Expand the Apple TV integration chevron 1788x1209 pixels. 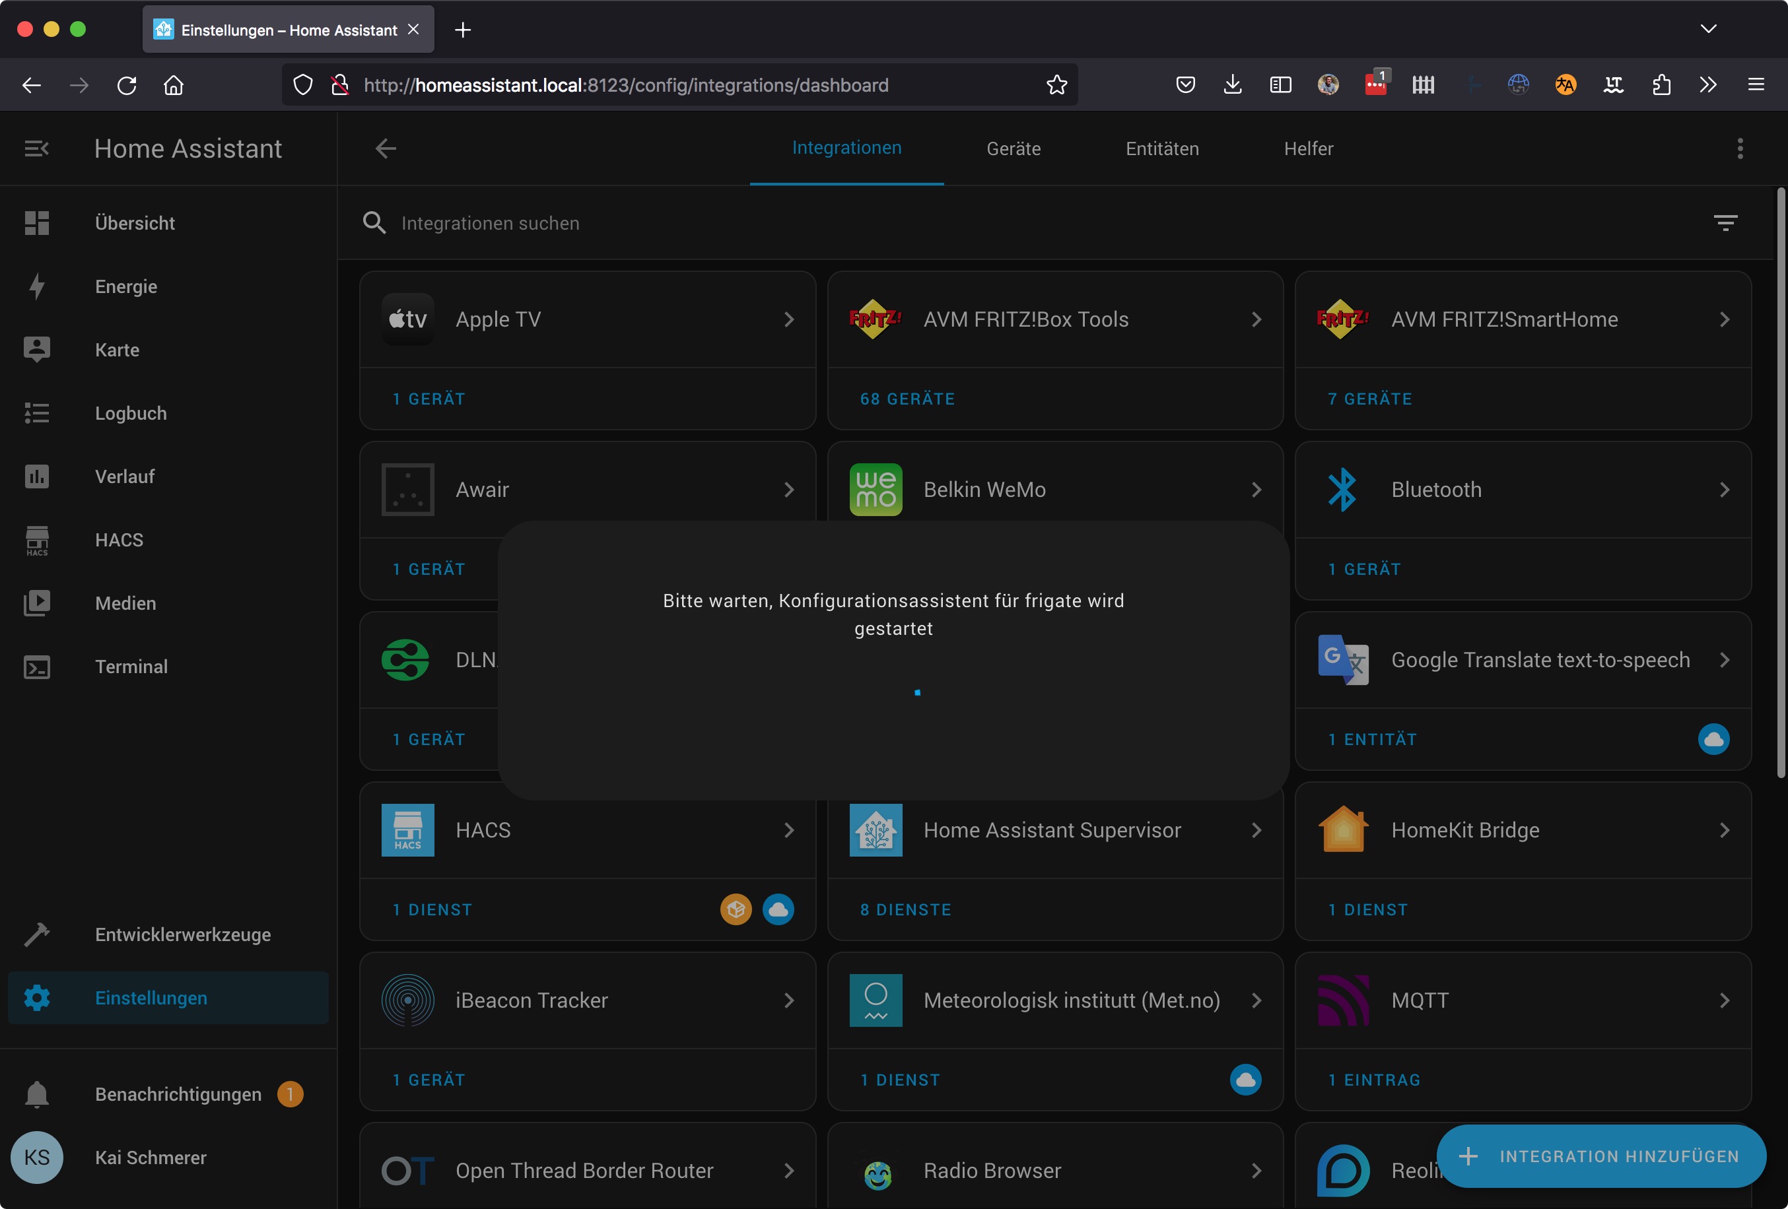(788, 319)
